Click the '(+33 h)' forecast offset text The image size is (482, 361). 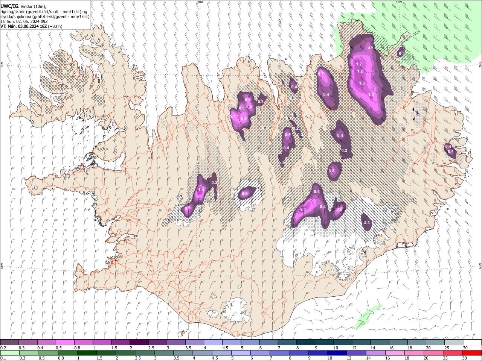pos(55,26)
